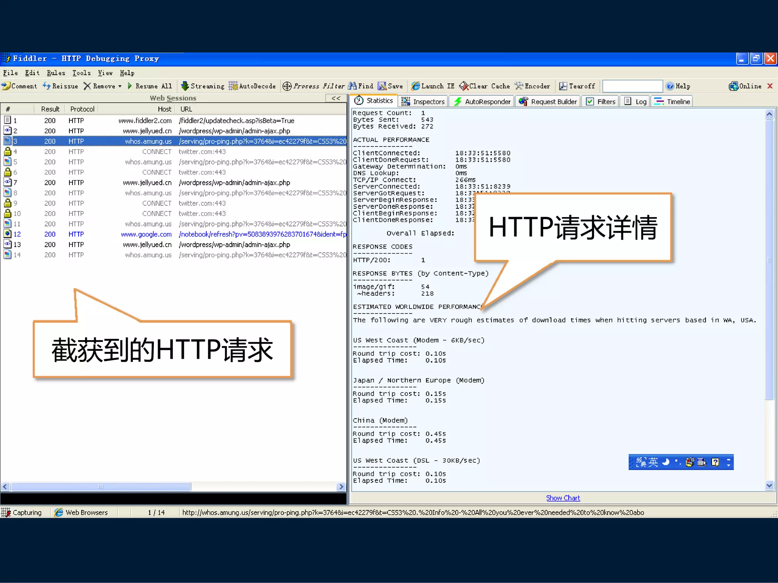Toggle Capturing in status bar

coord(22,512)
